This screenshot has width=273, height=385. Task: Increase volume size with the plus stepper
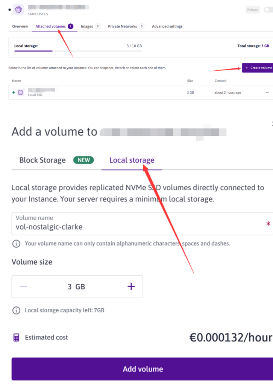[131, 286]
